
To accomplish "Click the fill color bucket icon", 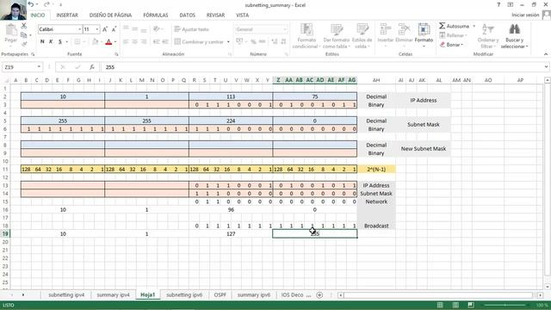I will pos(95,42).
